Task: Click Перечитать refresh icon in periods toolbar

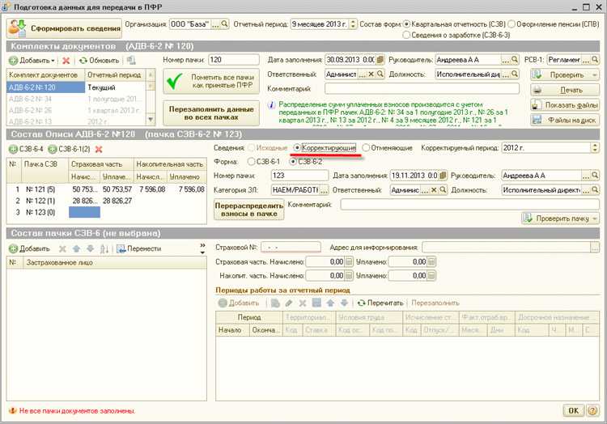Action: coord(362,303)
